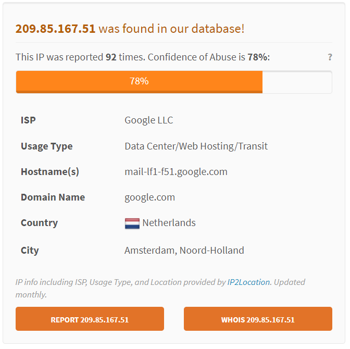Click the Netherlands country text
This screenshot has height=349, width=350.
pyautogui.click(x=169, y=223)
